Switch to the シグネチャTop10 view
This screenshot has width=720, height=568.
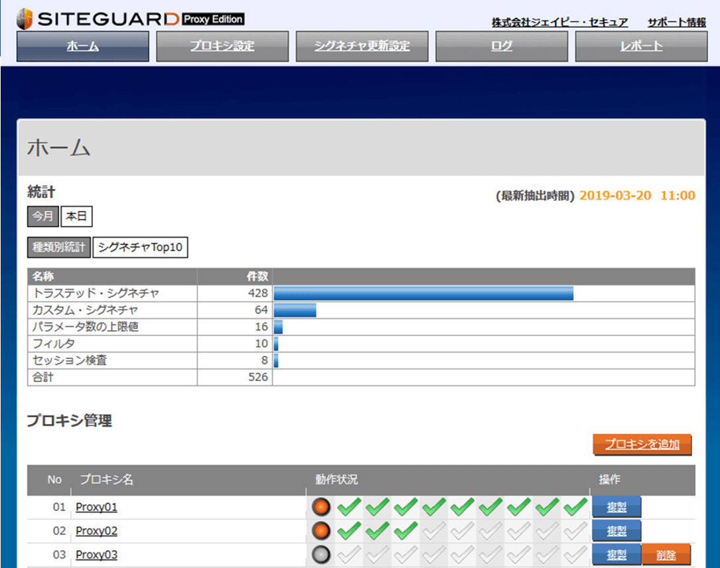click(141, 248)
